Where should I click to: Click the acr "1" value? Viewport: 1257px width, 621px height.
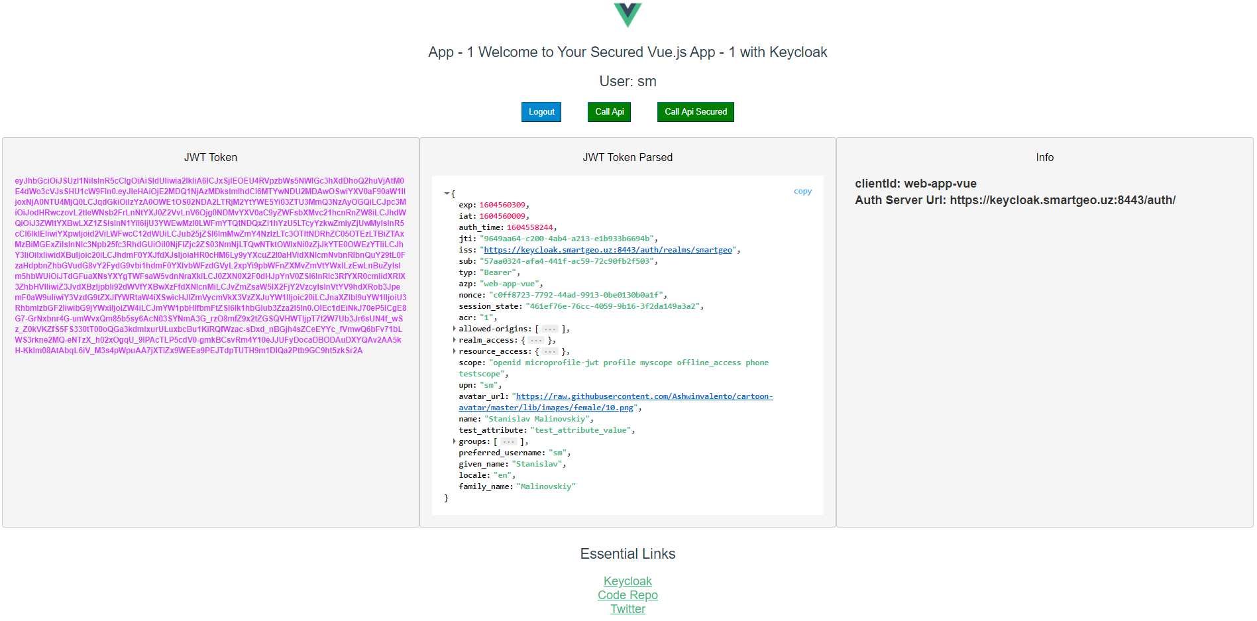click(x=486, y=317)
